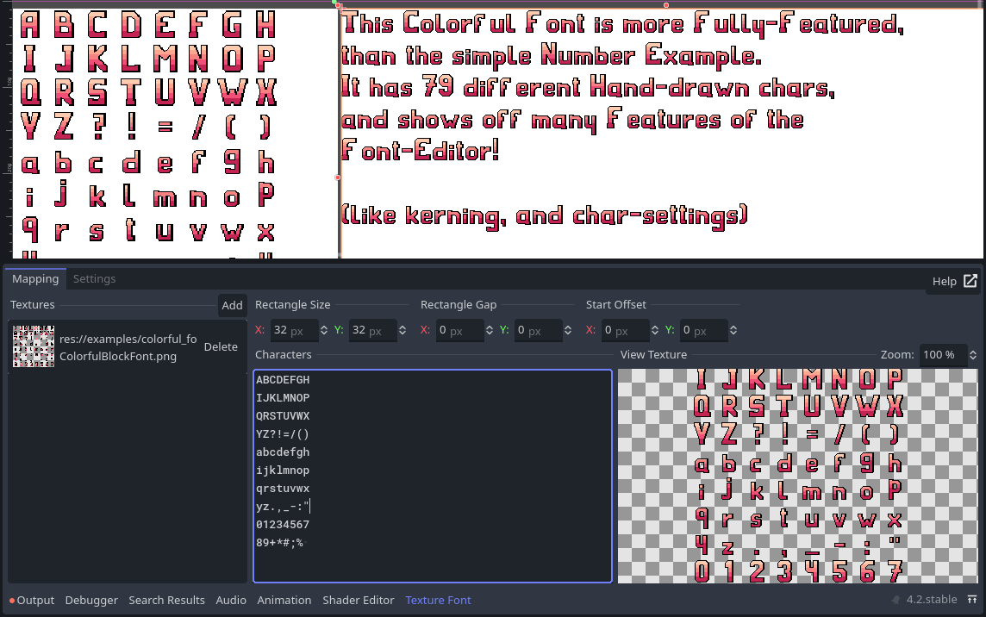
Task: Click the Zoom 100 % field
Action: pyautogui.click(x=943, y=355)
